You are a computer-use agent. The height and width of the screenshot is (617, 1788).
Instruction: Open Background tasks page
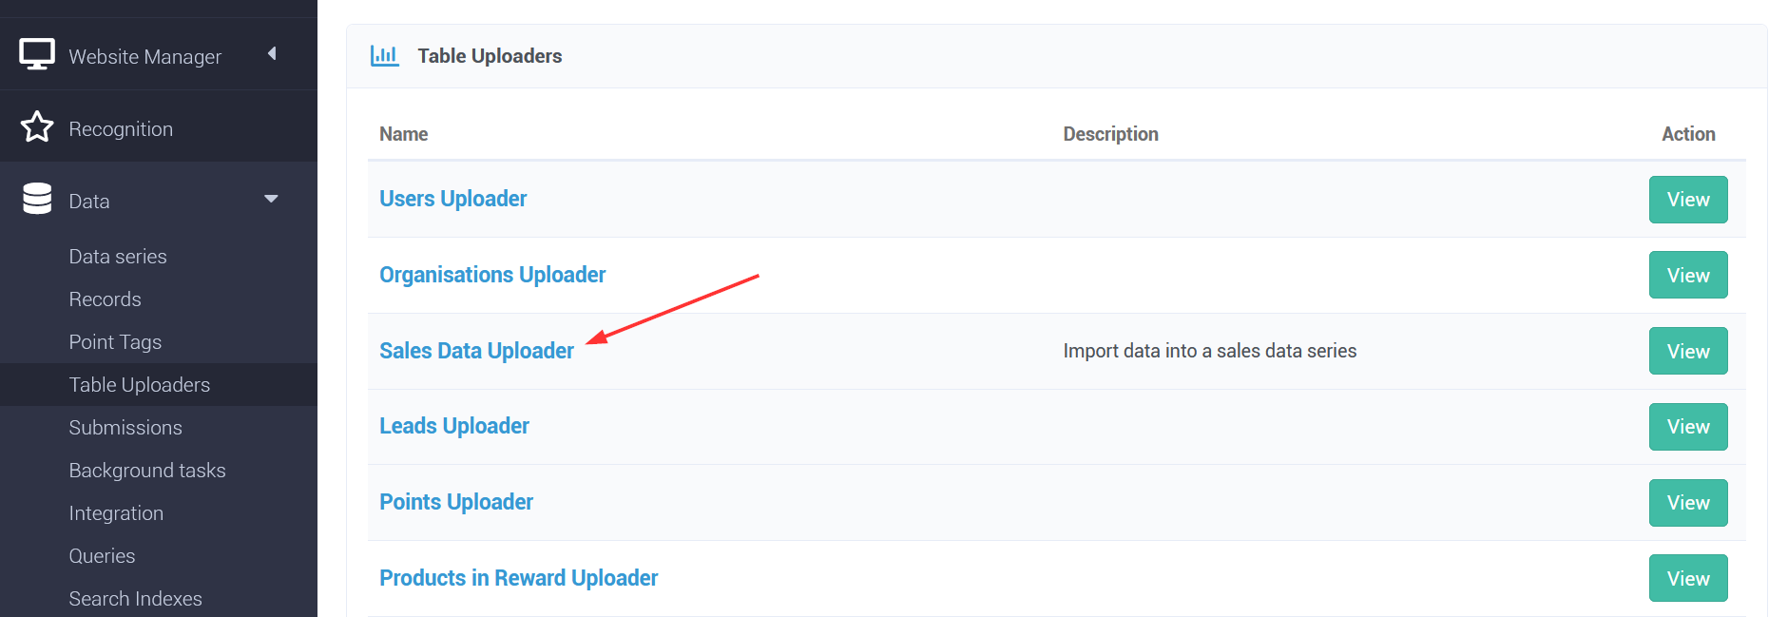(x=147, y=471)
